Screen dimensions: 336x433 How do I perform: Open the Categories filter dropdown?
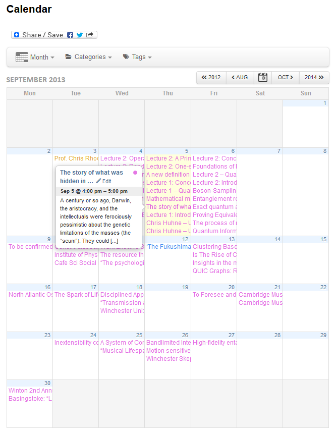(89, 57)
